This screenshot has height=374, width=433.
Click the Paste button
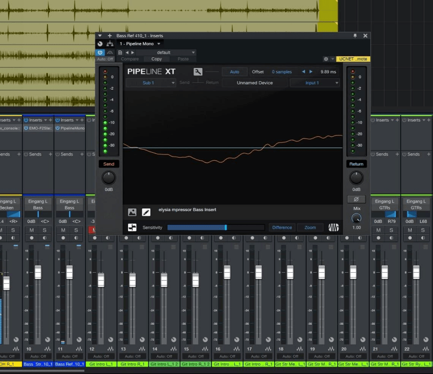point(183,59)
